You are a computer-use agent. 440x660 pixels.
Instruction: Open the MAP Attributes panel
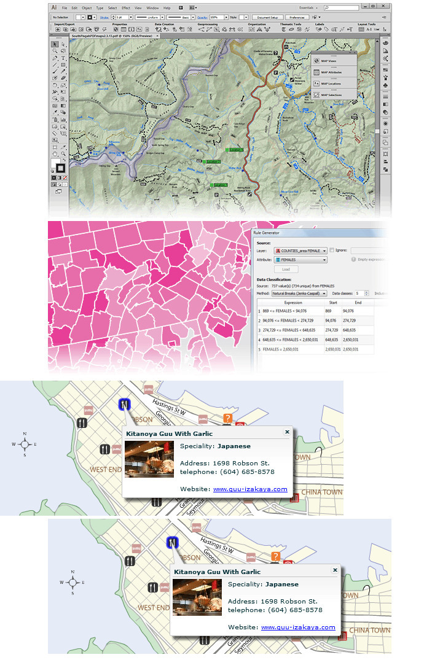(334, 72)
